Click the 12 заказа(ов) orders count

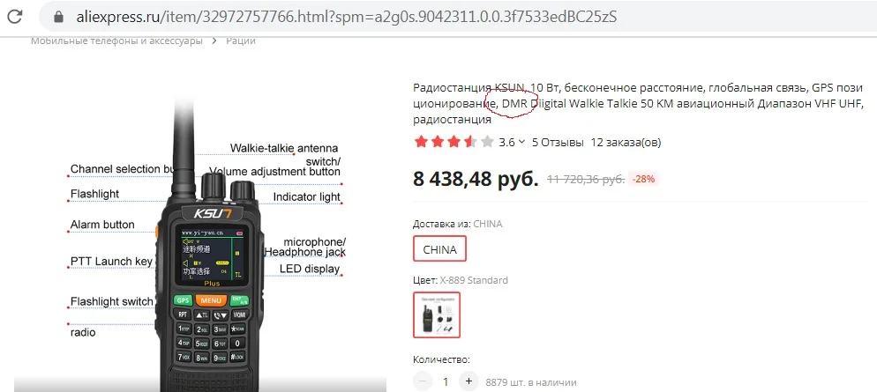626,142
